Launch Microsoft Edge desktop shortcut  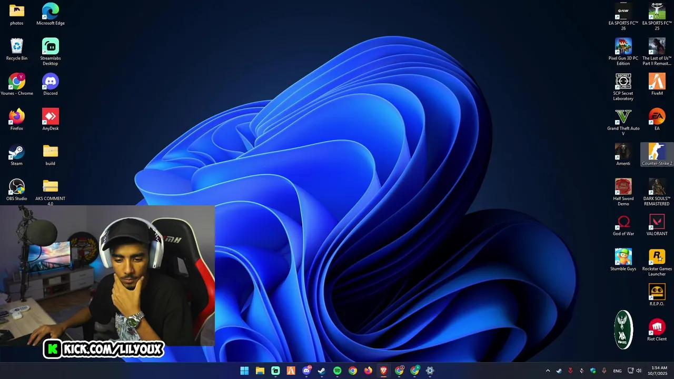point(51,14)
